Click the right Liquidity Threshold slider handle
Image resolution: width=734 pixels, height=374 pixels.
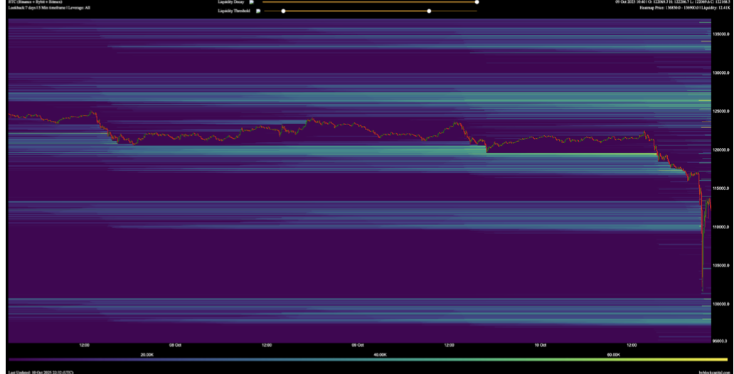pyautogui.click(x=429, y=11)
